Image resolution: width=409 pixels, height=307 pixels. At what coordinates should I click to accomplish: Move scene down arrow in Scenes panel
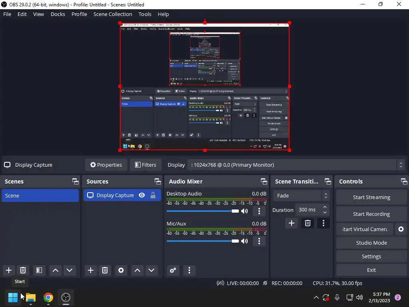coord(69,270)
